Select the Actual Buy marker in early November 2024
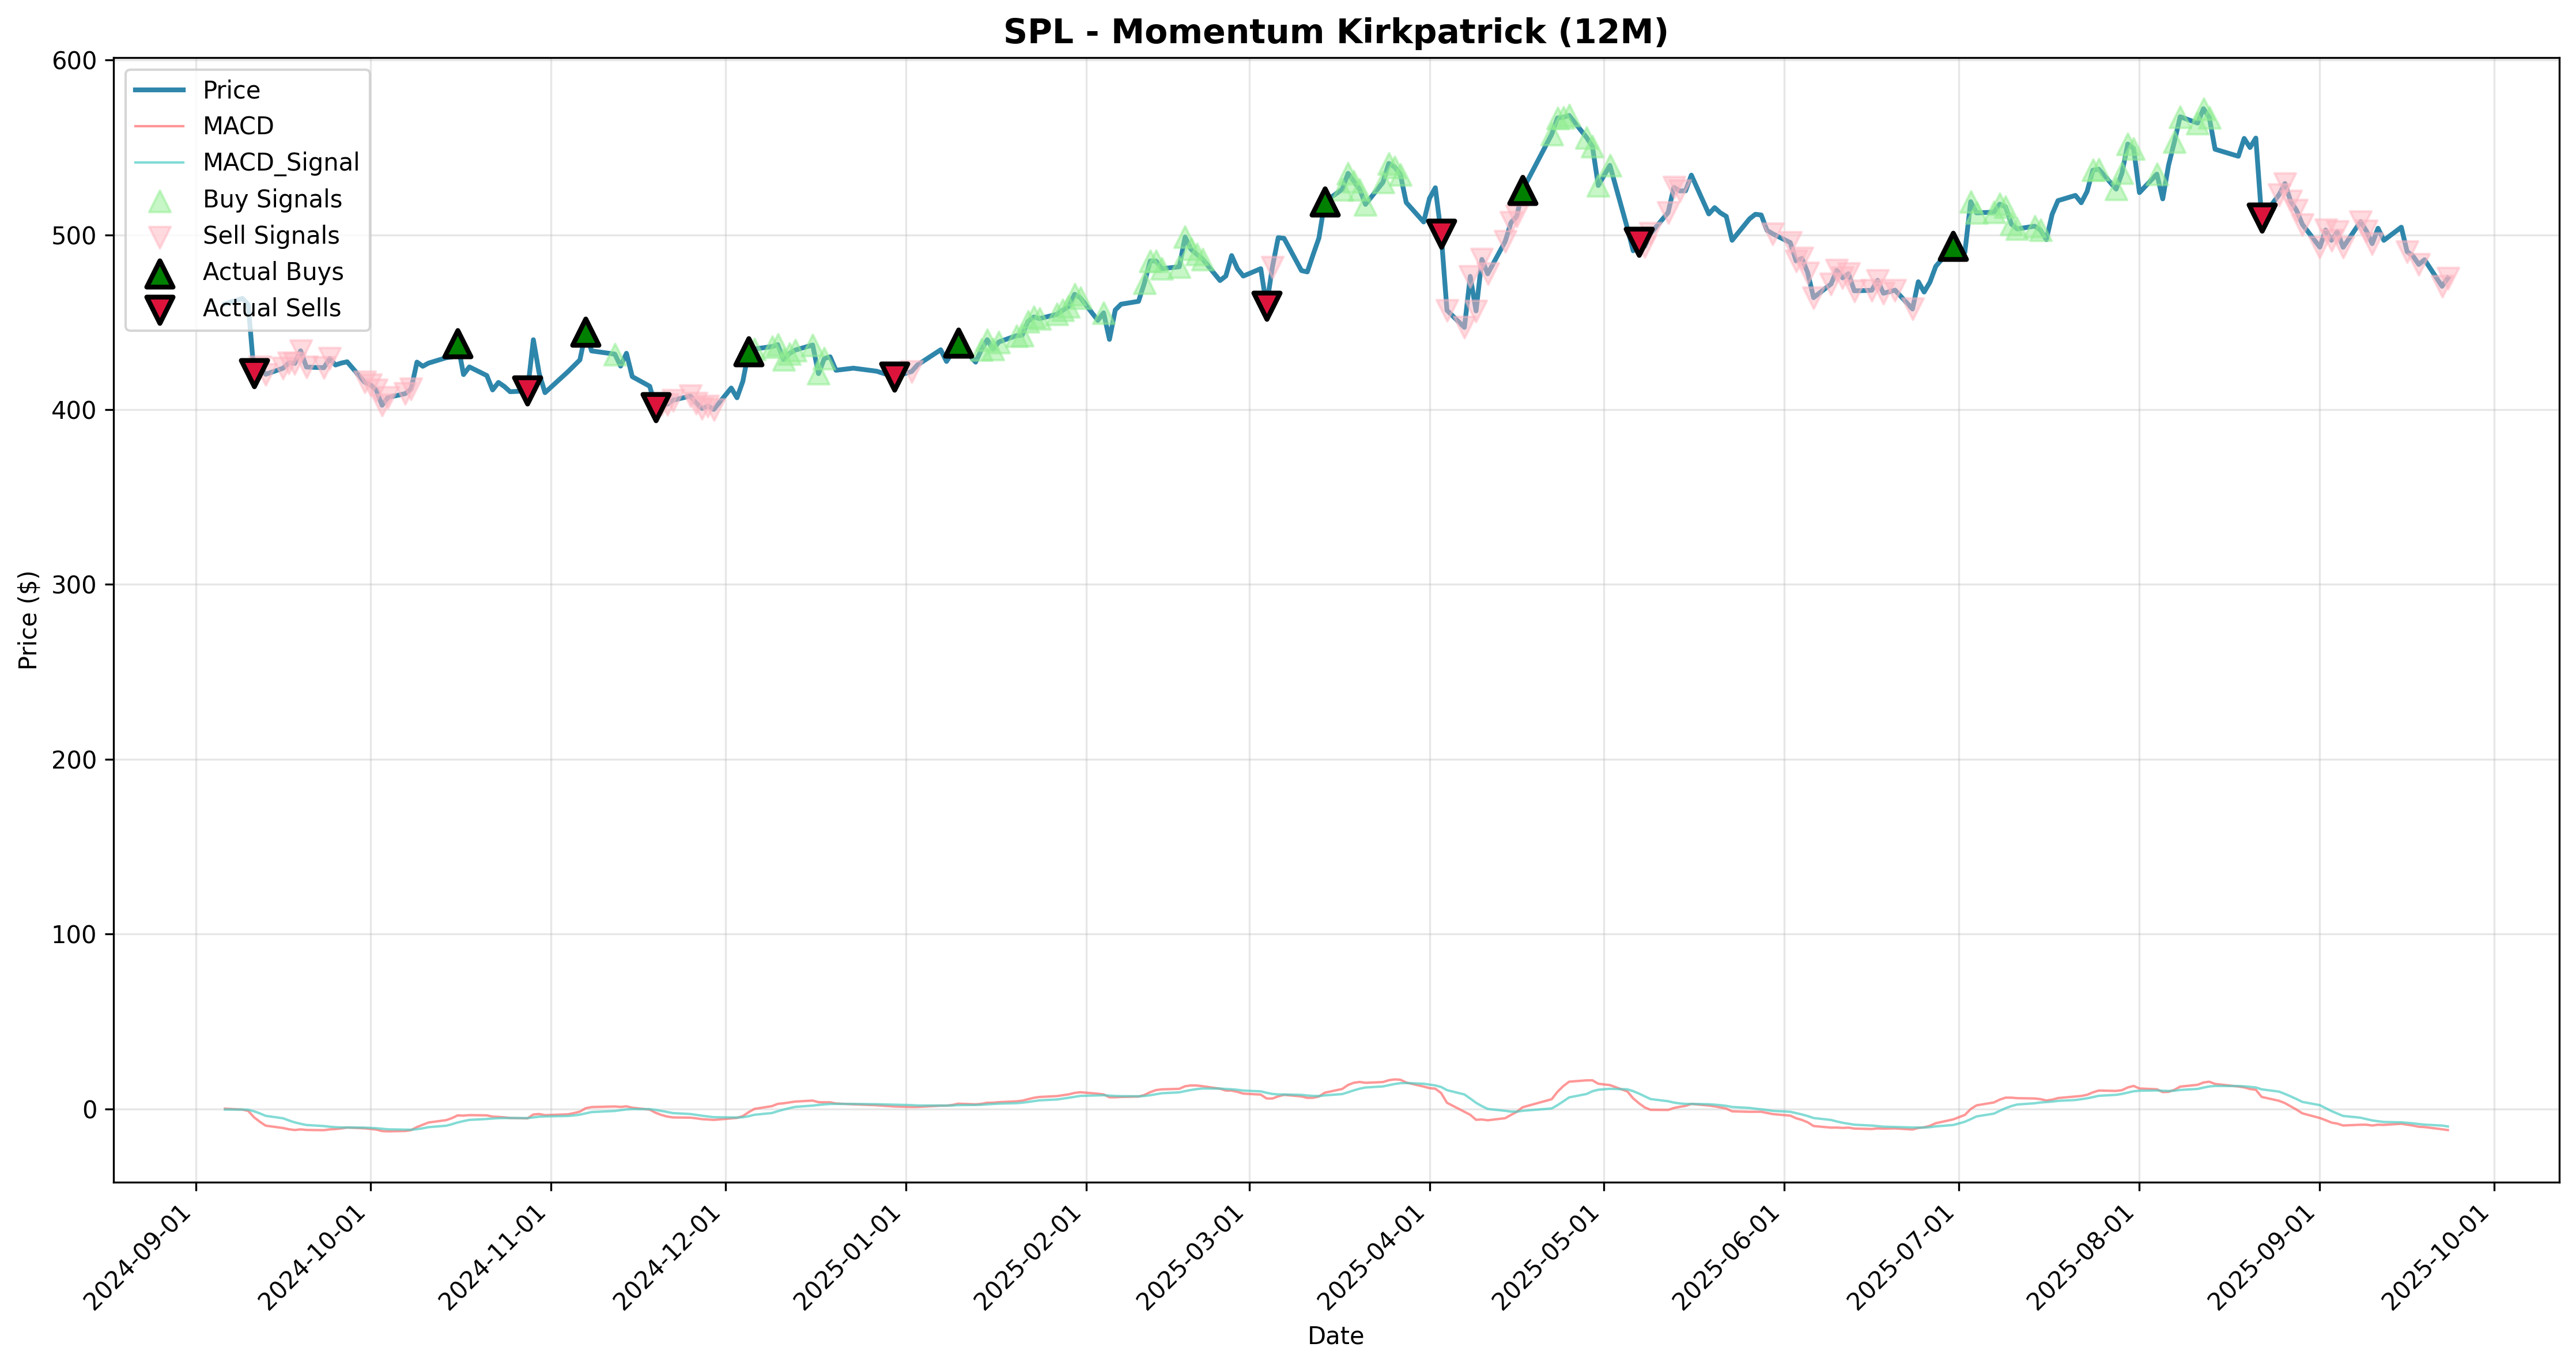This screenshot has height=1366, width=2576. 586,331
